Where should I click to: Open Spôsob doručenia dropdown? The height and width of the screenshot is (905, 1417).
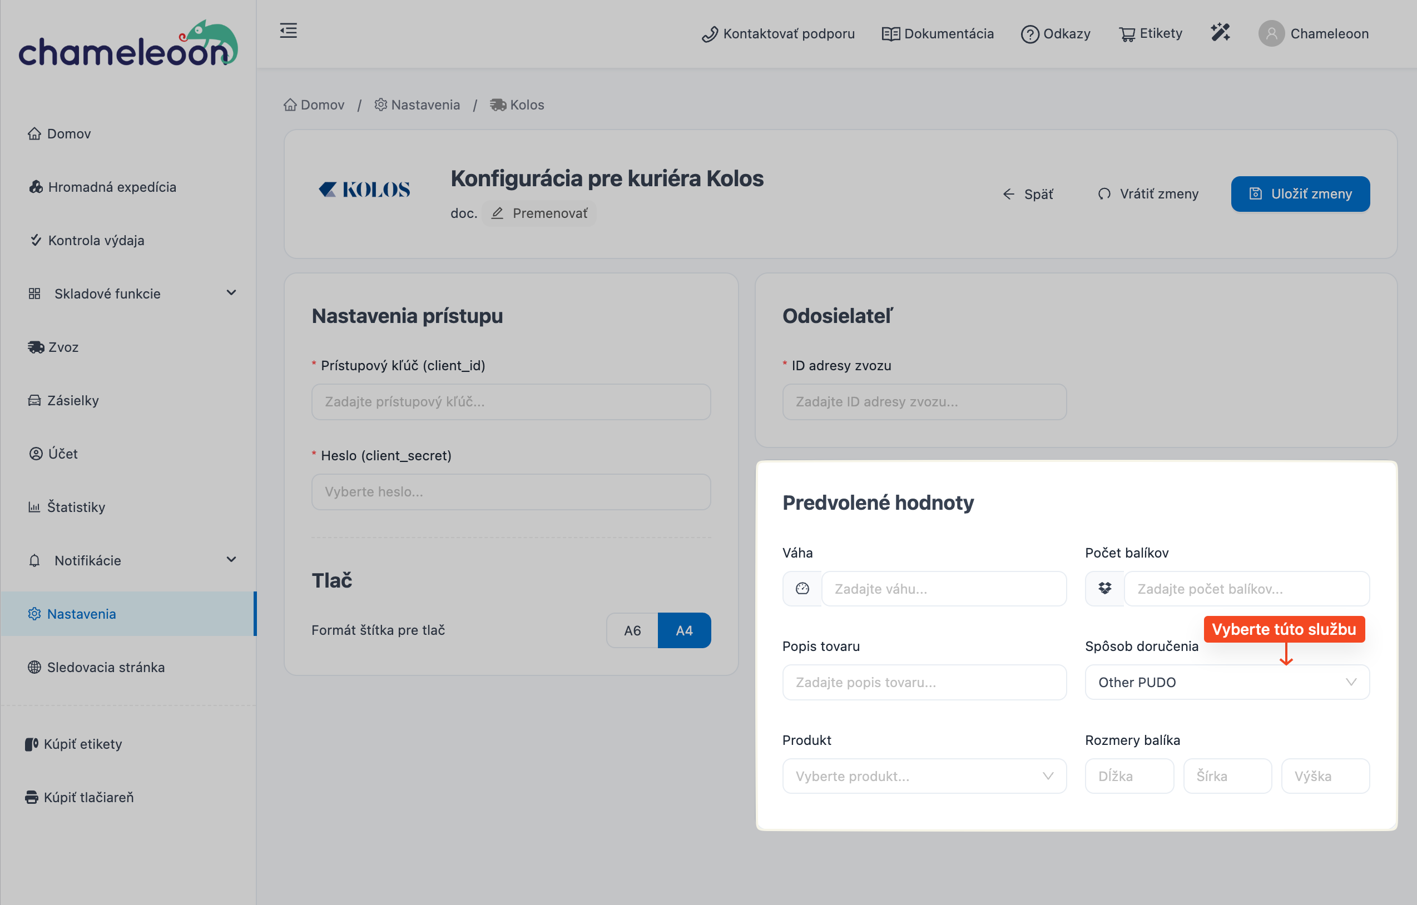(x=1227, y=682)
